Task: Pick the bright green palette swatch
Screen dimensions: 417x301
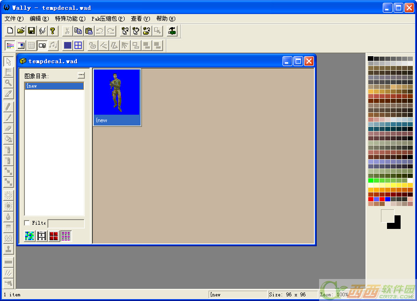Action: coord(371,180)
